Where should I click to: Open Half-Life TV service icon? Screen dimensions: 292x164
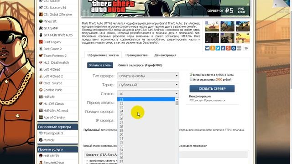pyautogui.click(x=41, y=156)
